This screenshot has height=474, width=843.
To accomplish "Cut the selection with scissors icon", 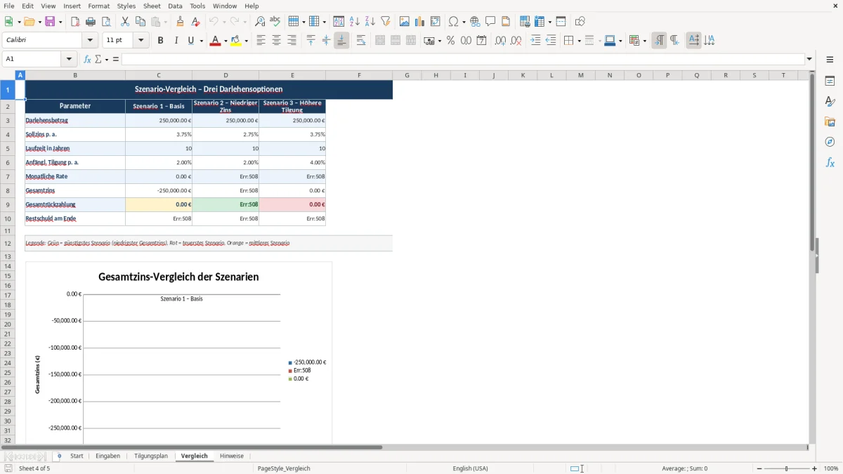I will pos(125,22).
